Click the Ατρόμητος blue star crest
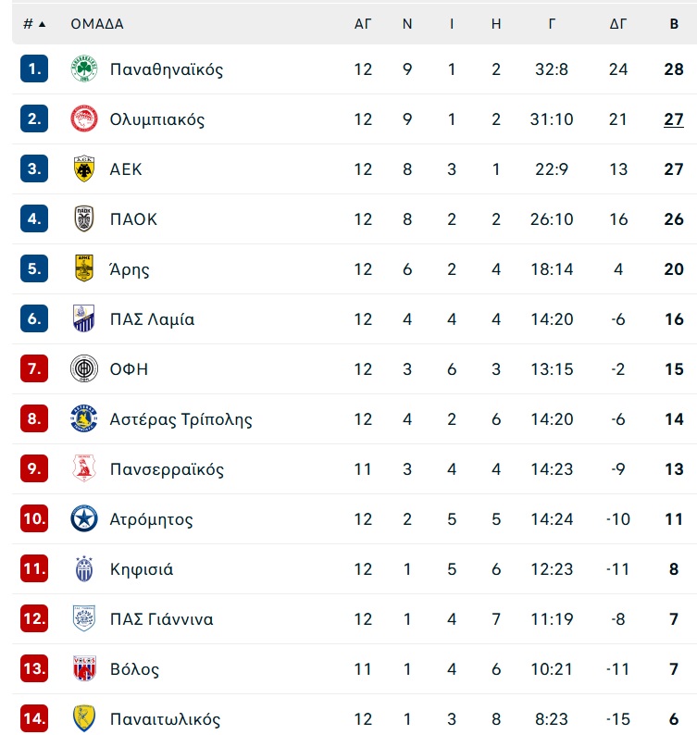Viewport: 697px width, 735px height. point(84,519)
